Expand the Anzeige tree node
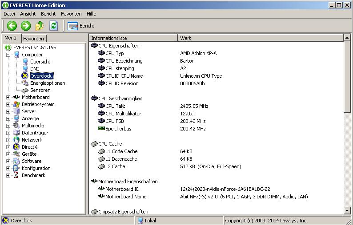 8,118
